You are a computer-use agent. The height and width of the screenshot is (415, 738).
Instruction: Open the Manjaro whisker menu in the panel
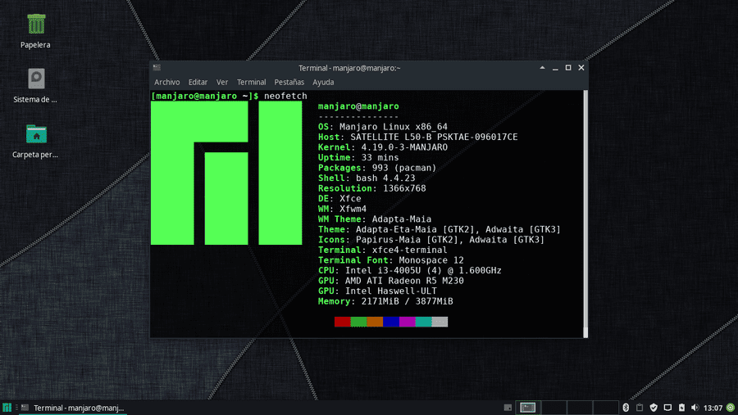7,408
